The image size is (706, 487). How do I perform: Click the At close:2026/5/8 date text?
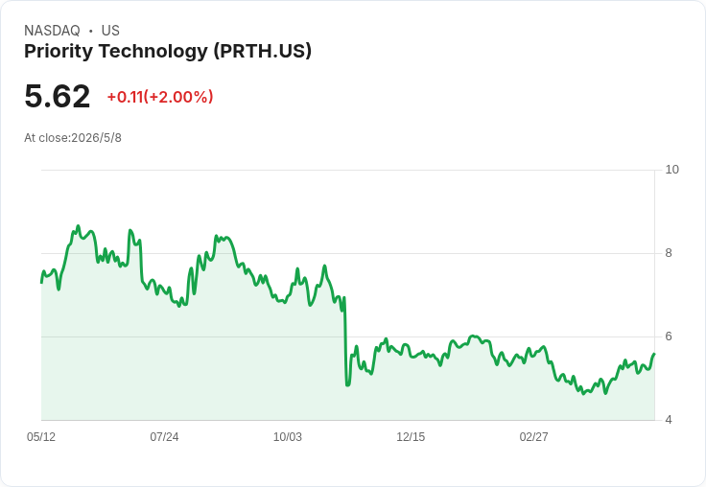(73, 138)
